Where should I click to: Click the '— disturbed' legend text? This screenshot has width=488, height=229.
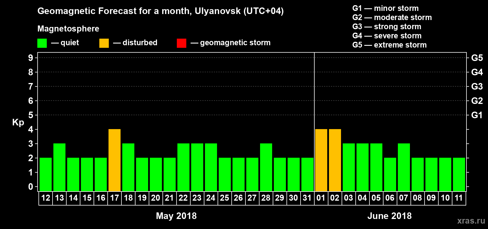[135, 43]
